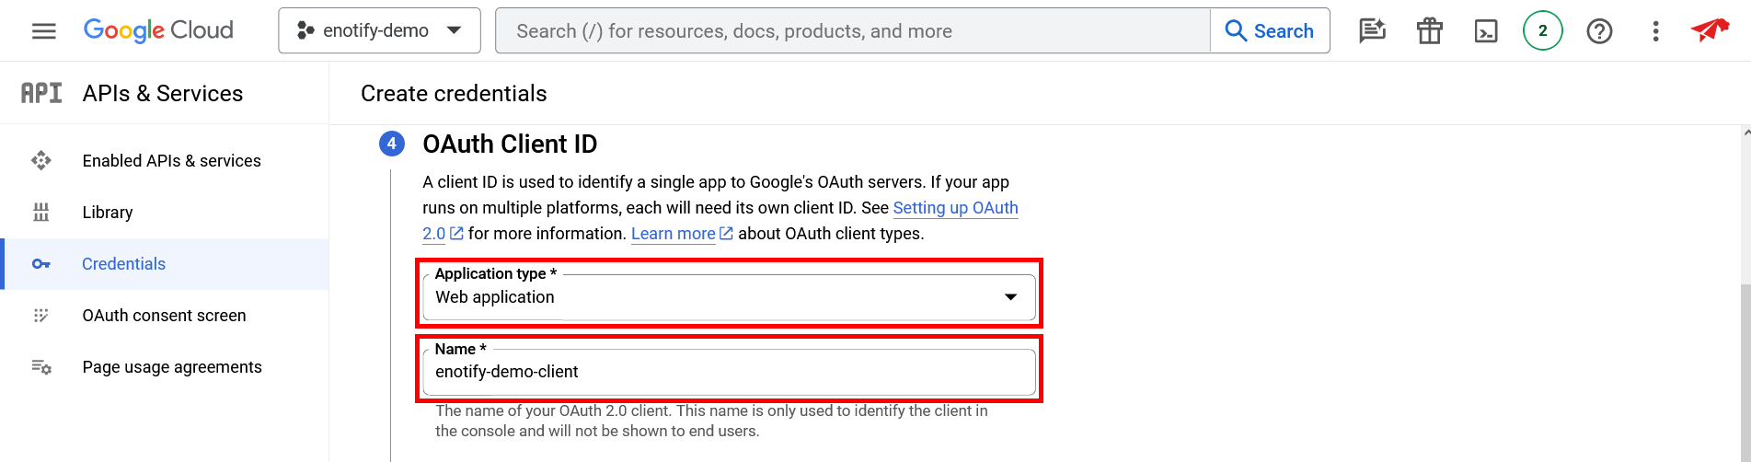Go to Enabled APIs & services

(171, 161)
